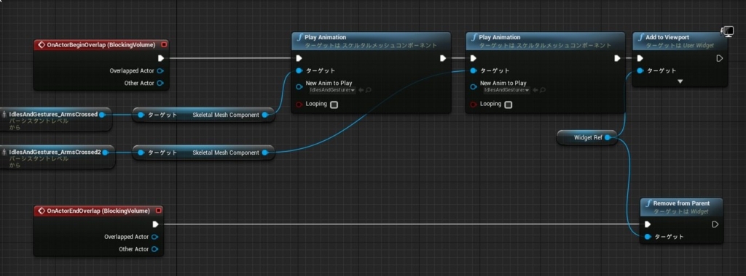The height and width of the screenshot is (276, 746).
Task: Toggle Looping checkbox on second Play Animation
Action: (x=508, y=105)
